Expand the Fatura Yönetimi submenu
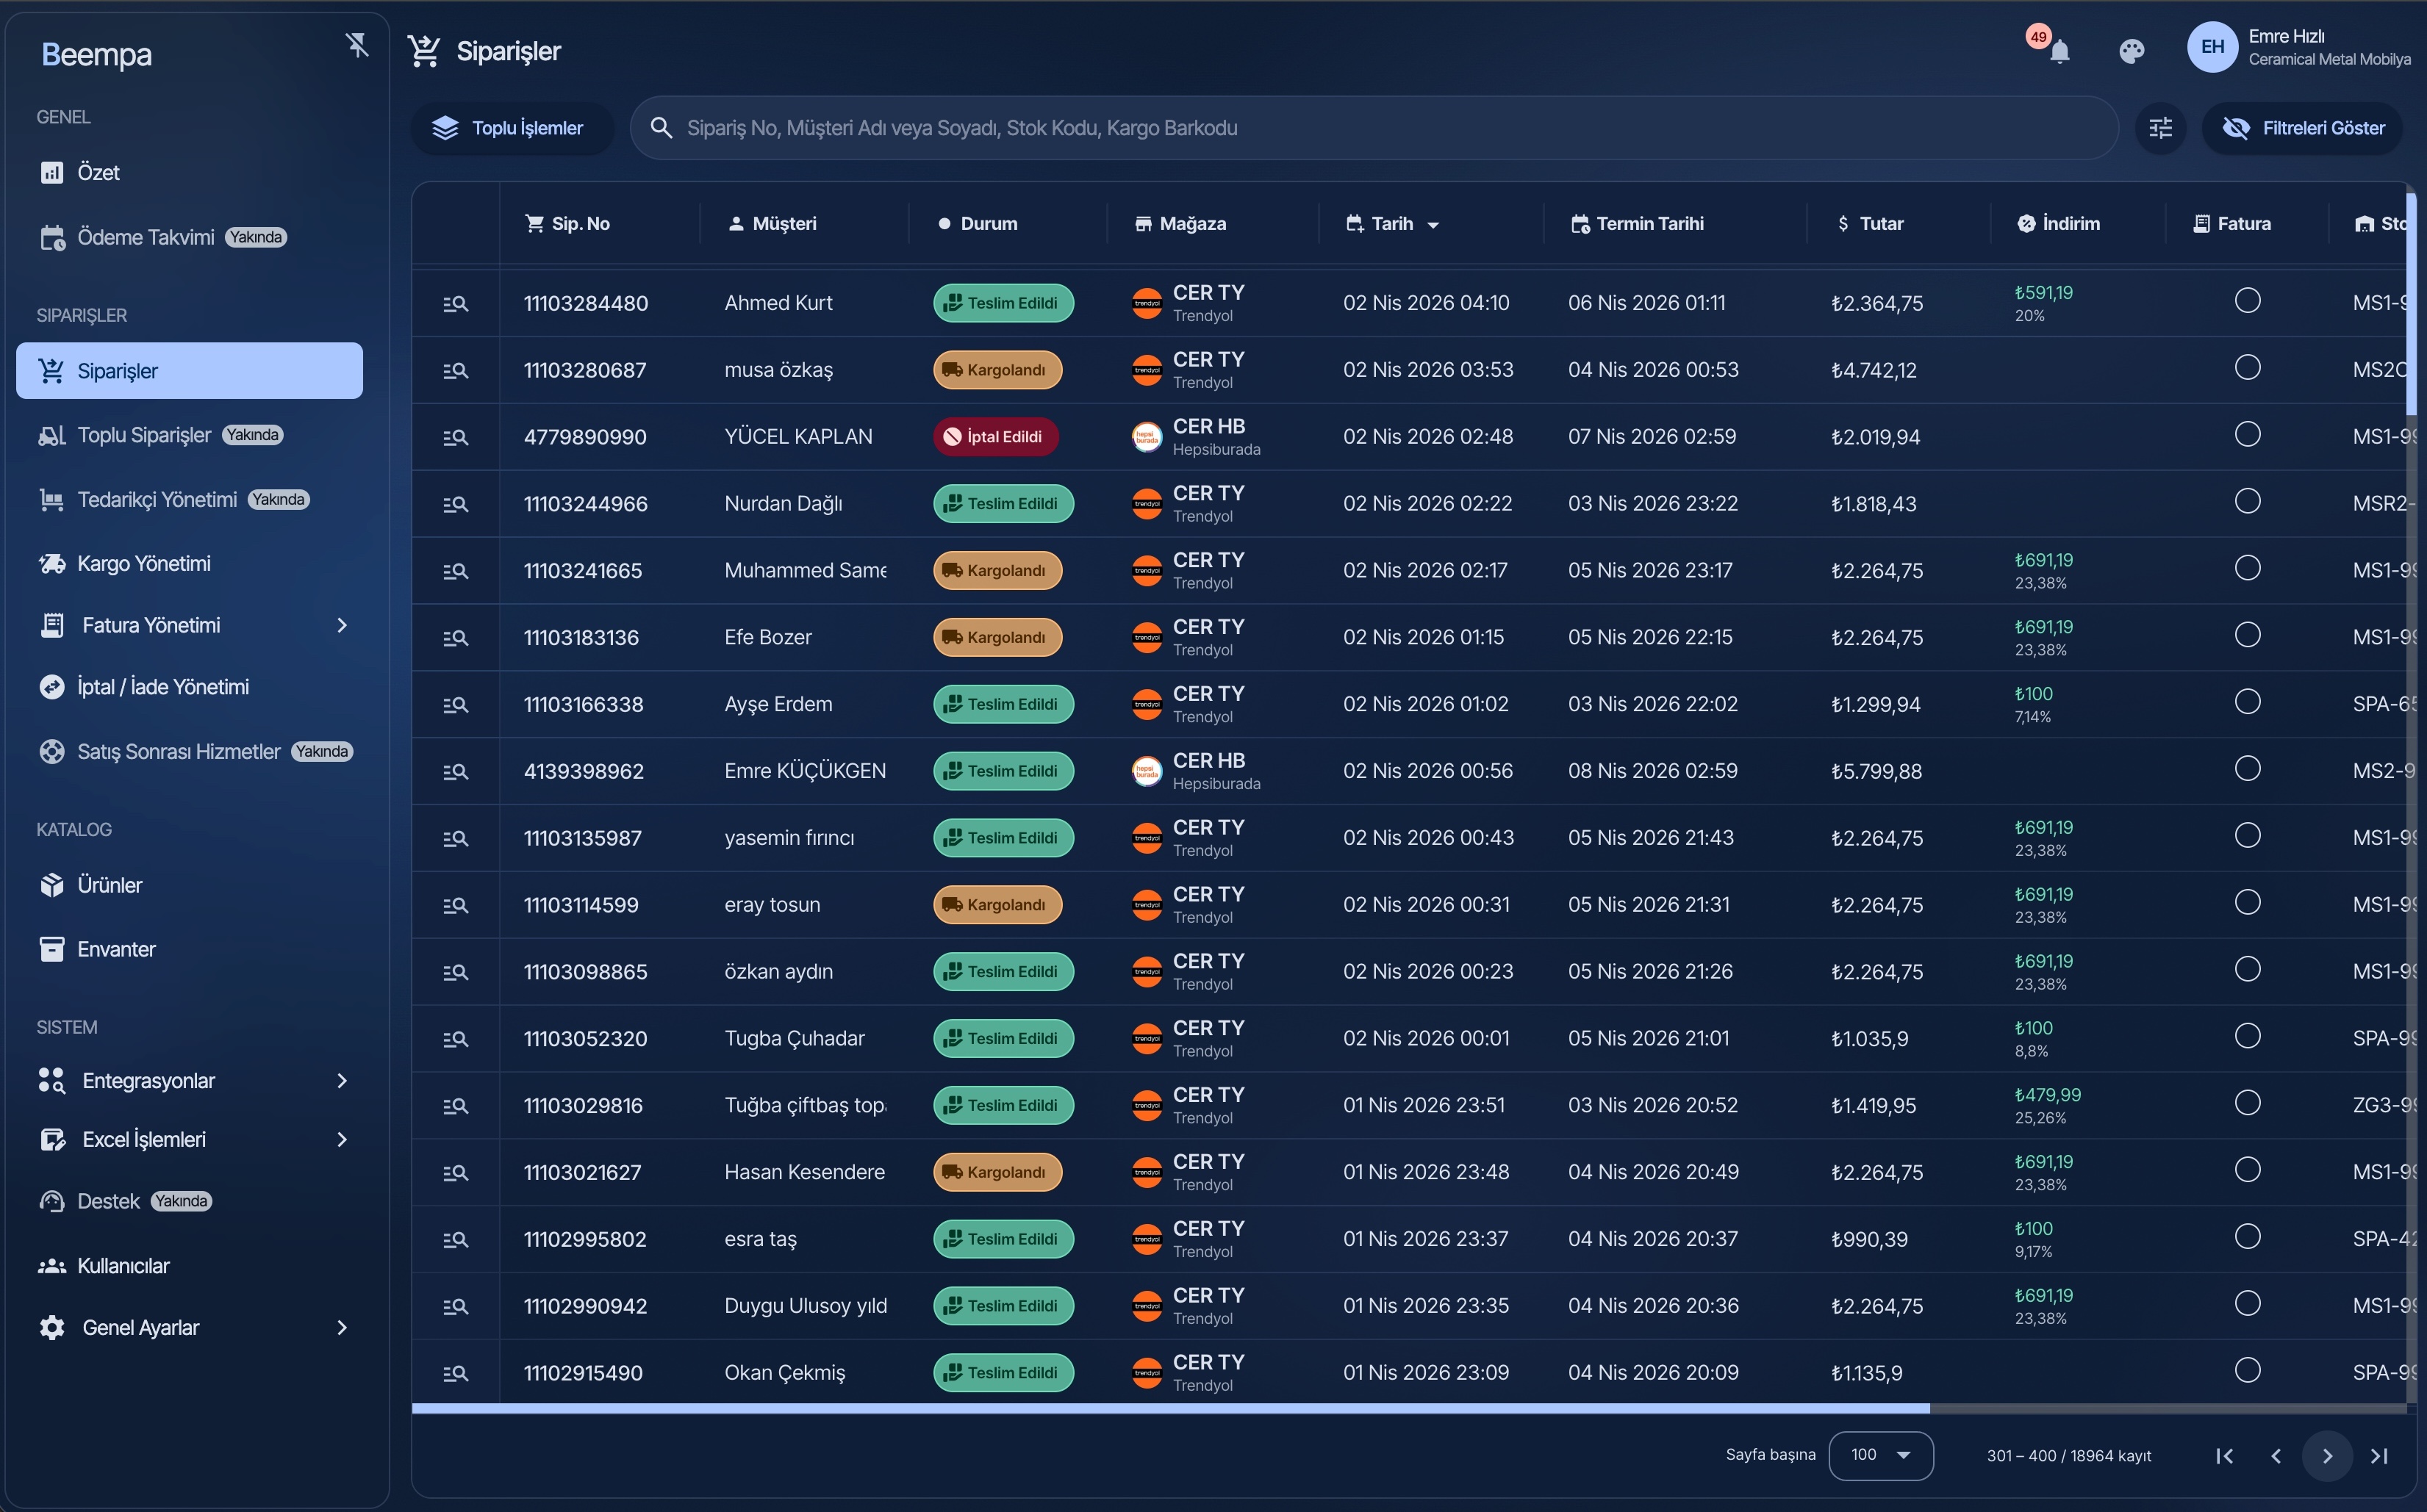Image resolution: width=2427 pixels, height=1512 pixels. pos(341,625)
